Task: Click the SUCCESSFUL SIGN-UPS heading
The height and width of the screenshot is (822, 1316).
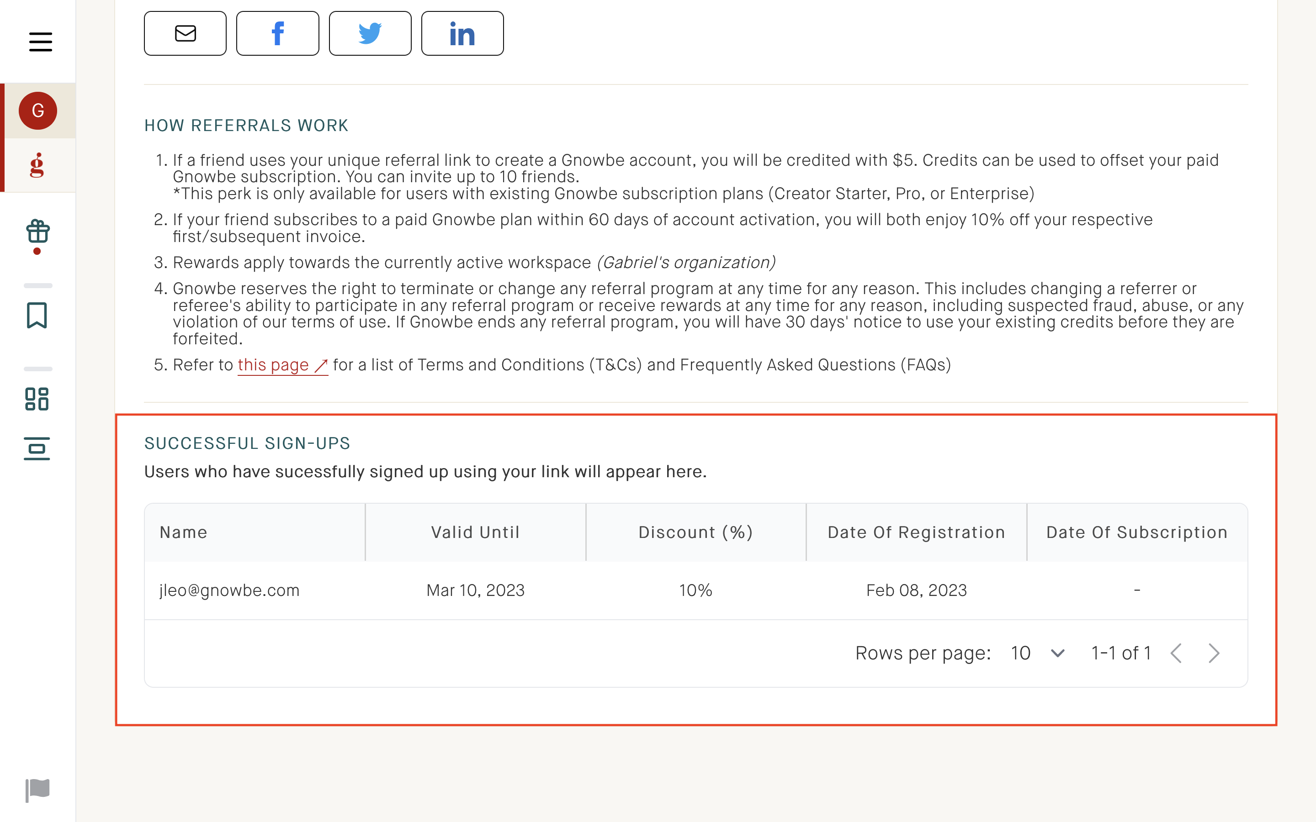Action: 247,443
